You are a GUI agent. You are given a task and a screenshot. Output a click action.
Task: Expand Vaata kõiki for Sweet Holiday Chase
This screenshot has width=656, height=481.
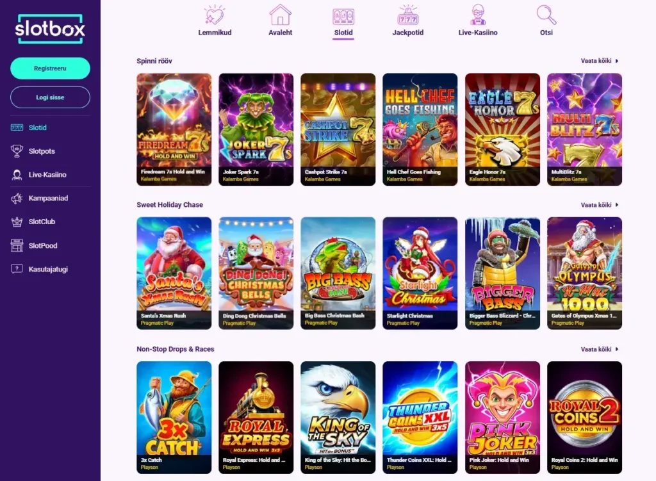600,205
